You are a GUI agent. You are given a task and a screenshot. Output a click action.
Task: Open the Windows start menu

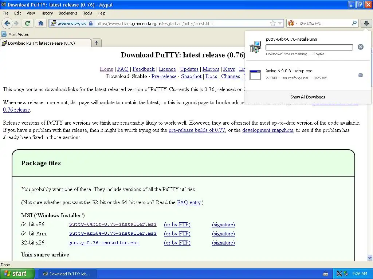coord(17,274)
